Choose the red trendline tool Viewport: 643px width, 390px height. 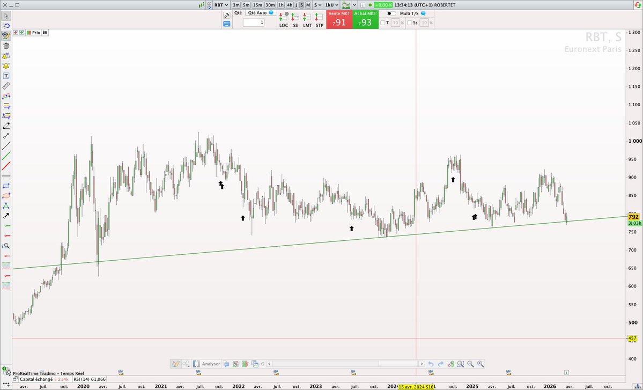pos(6,166)
